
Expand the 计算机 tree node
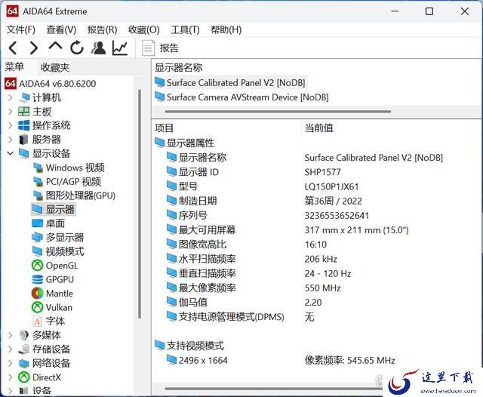point(10,97)
